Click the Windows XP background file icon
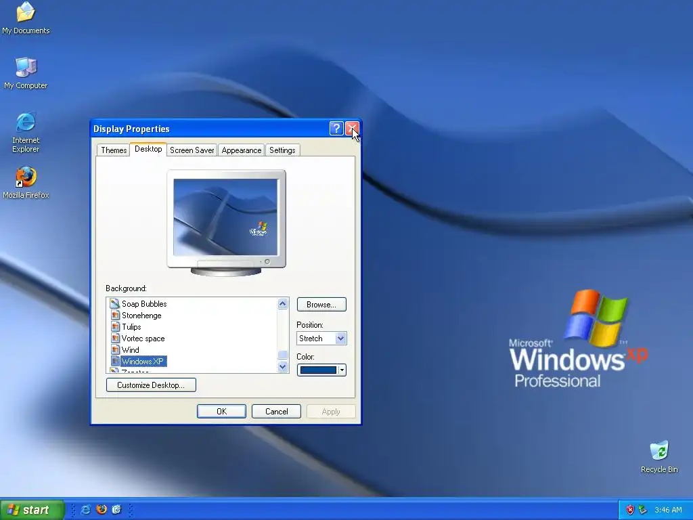 click(115, 361)
